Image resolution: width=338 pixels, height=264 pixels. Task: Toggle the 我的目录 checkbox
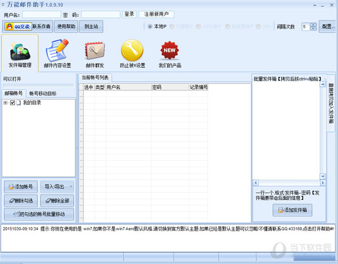pyautogui.click(x=12, y=103)
